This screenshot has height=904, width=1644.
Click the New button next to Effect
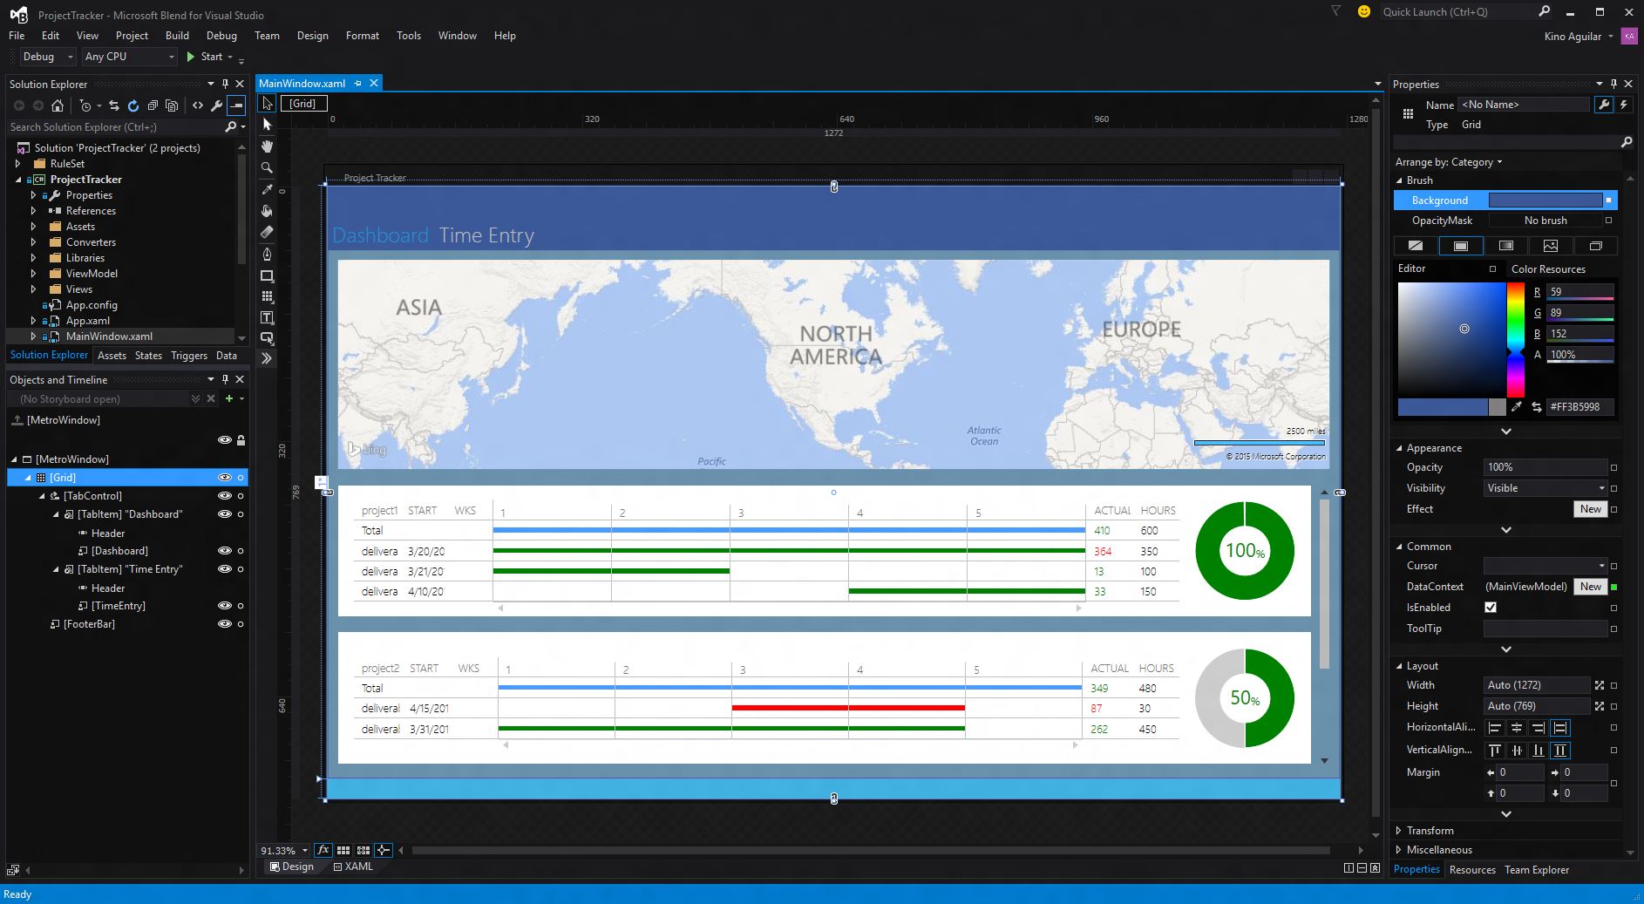(x=1590, y=509)
